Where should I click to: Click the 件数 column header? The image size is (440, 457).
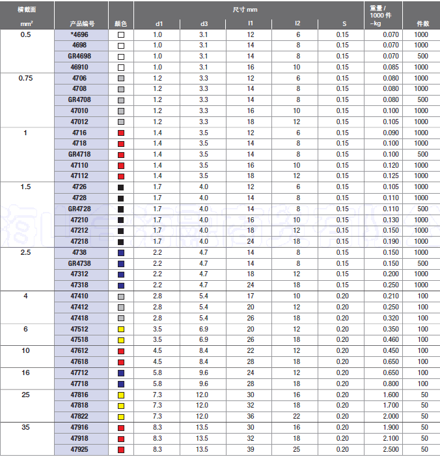coord(421,23)
